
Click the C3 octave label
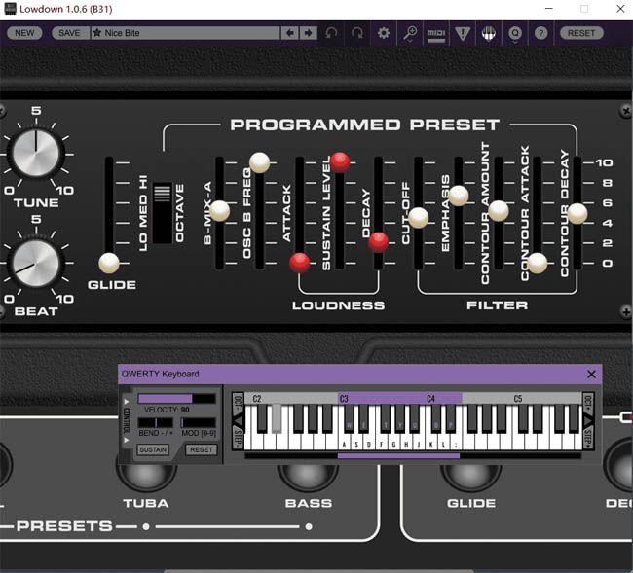coord(344,399)
